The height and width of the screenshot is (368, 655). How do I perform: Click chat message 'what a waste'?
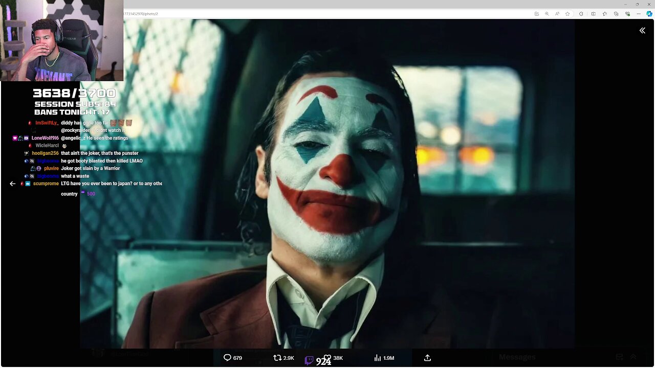[x=75, y=176]
